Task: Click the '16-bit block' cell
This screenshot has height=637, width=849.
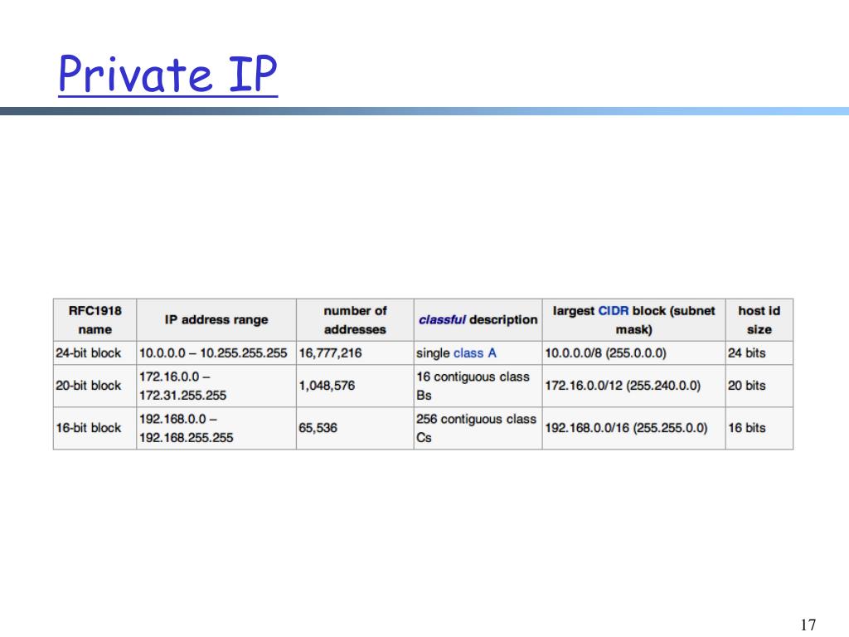Action: click(x=95, y=428)
